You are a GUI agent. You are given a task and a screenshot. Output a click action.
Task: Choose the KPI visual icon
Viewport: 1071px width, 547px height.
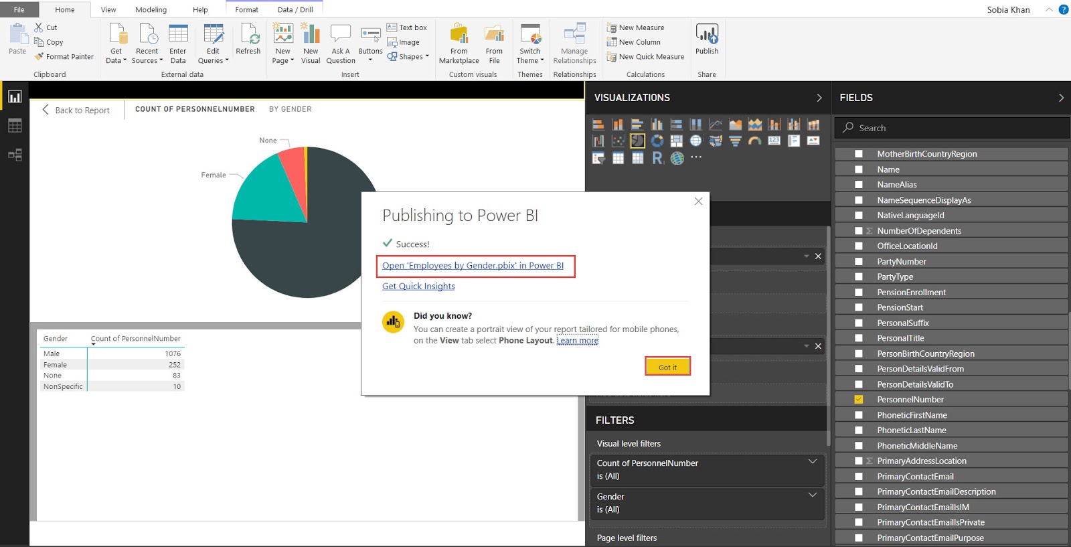click(813, 141)
